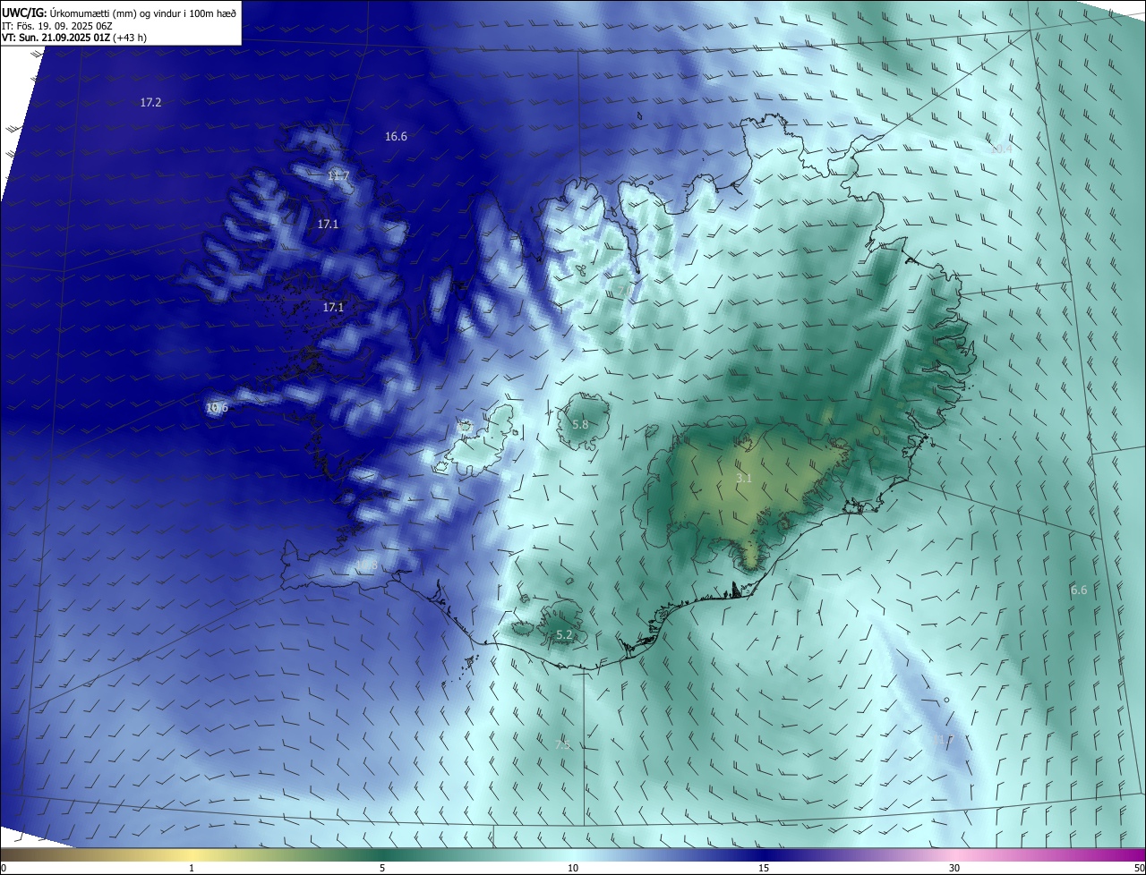Click the 16.6 value label on the map
The height and width of the screenshot is (875, 1146).
[x=396, y=137]
